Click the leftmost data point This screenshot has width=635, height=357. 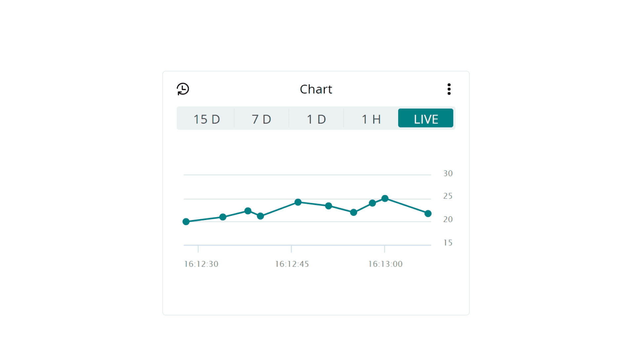(x=186, y=221)
